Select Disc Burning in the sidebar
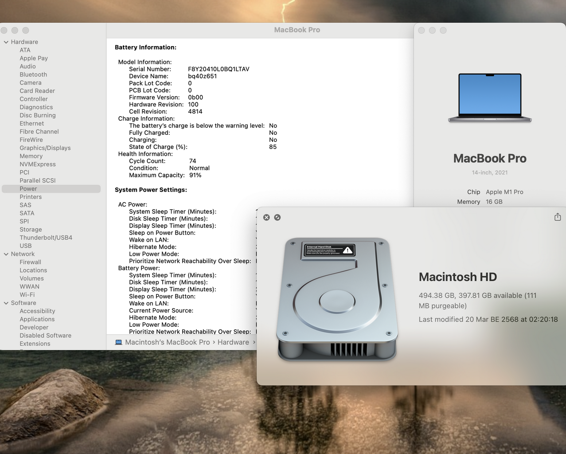The width and height of the screenshot is (566, 454). pyautogui.click(x=38, y=115)
